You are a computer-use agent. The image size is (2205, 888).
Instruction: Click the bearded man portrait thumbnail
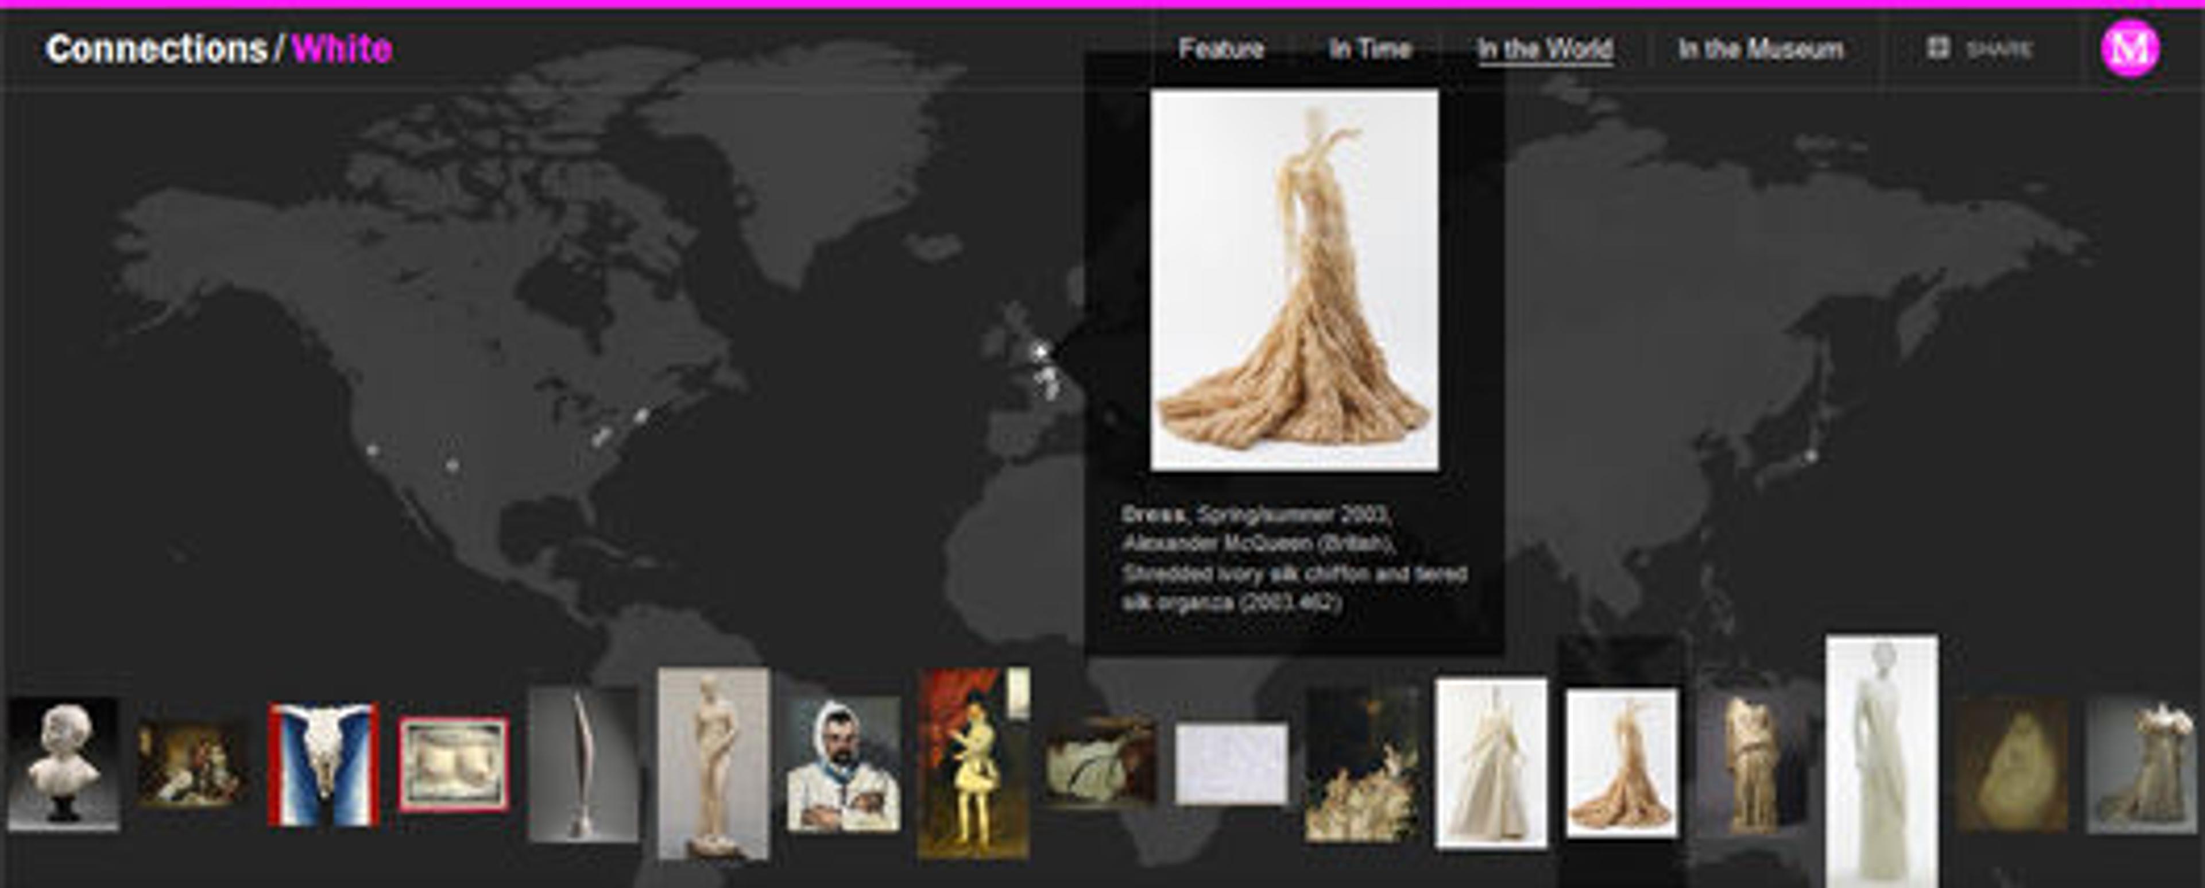[843, 764]
